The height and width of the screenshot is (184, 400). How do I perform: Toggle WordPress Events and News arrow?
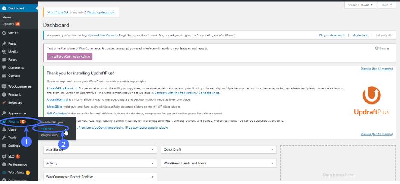click(x=272, y=163)
